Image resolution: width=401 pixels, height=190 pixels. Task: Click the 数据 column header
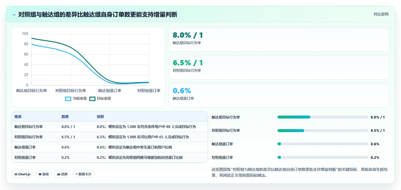click(x=65, y=117)
